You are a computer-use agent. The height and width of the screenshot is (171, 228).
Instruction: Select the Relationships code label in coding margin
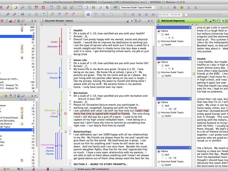47,145
